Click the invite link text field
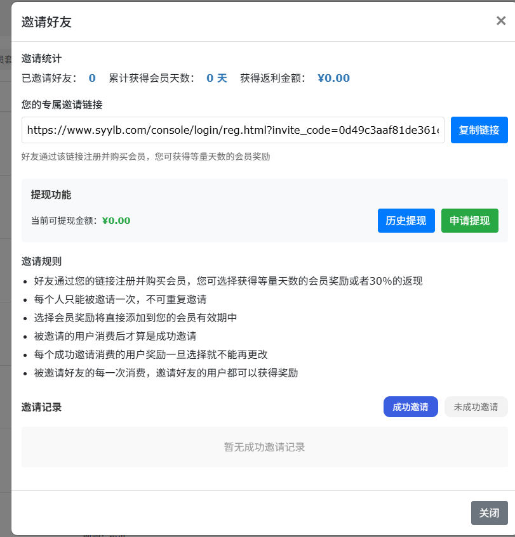The image size is (515, 537). pyautogui.click(x=232, y=130)
